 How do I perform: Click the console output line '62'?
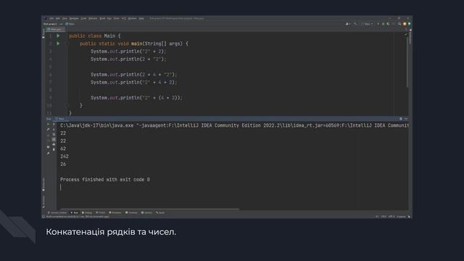point(63,149)
